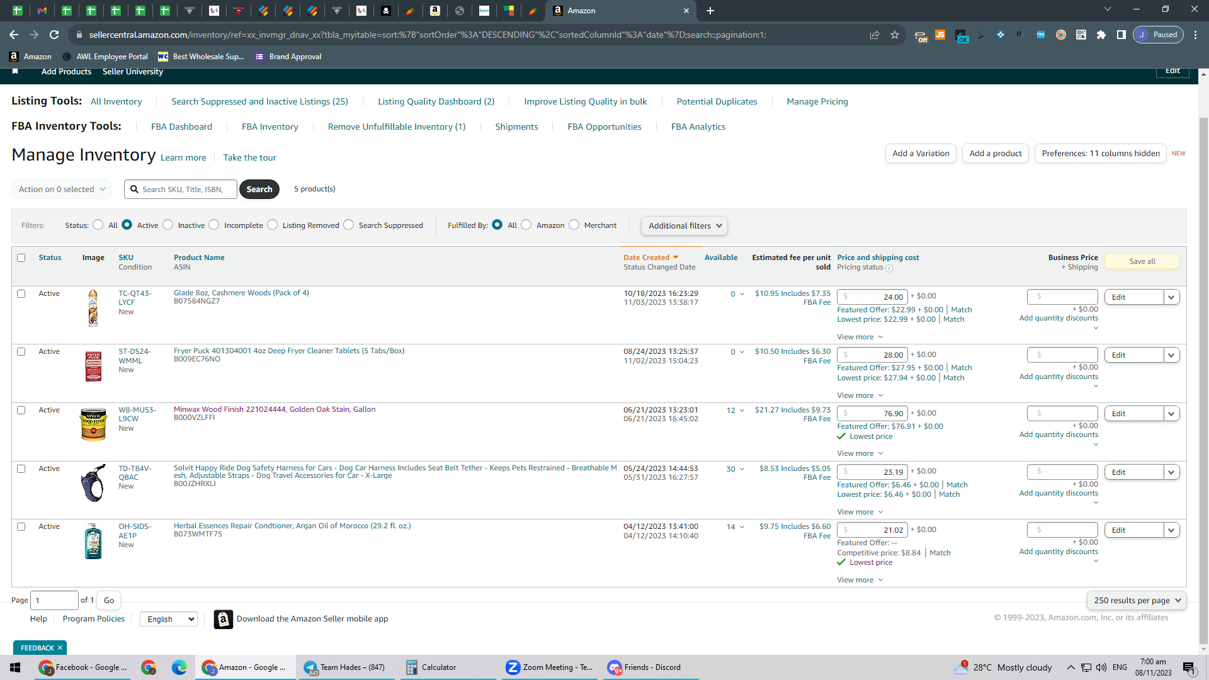1209x680 pixels.
Task: Click the Search SKU, Title, ISBN field
Action: [181, 189]
